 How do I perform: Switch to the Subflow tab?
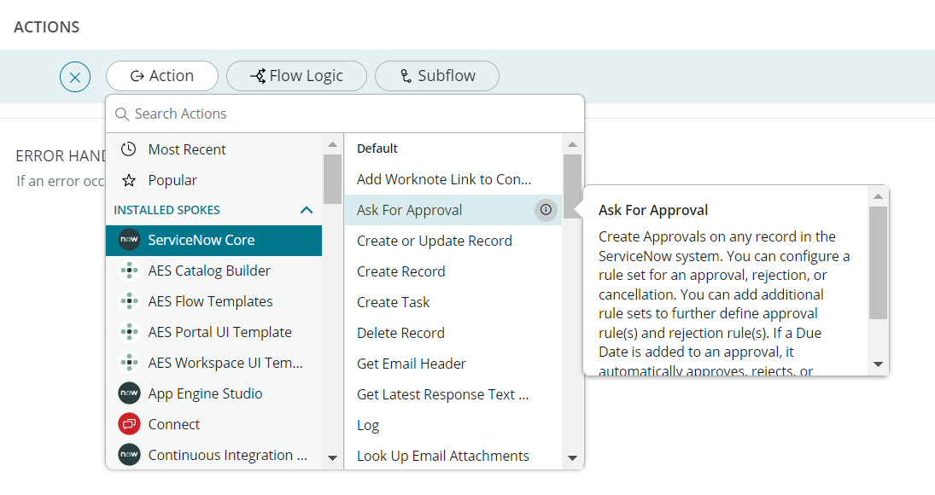(x=436, y=76)
